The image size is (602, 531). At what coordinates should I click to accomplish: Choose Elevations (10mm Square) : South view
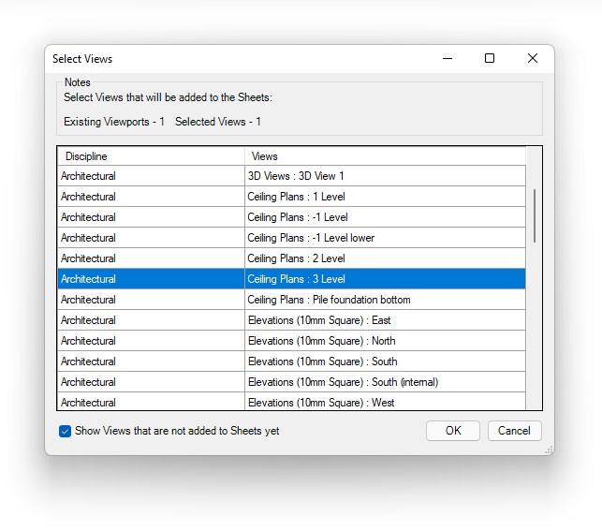point(384,361)
